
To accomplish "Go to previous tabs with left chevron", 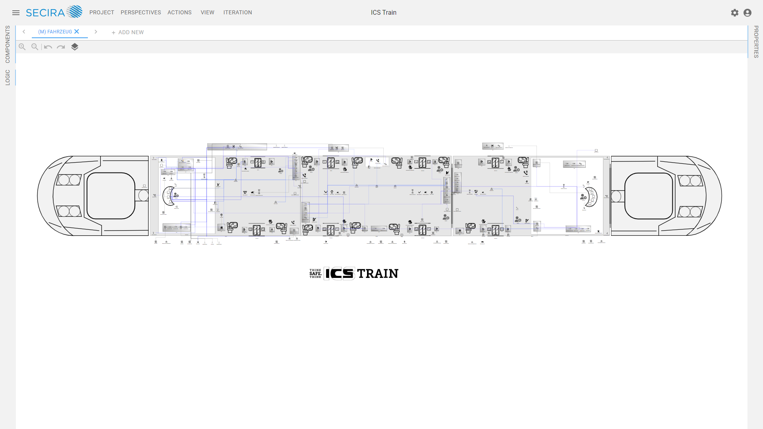I will tap(24, 32).
